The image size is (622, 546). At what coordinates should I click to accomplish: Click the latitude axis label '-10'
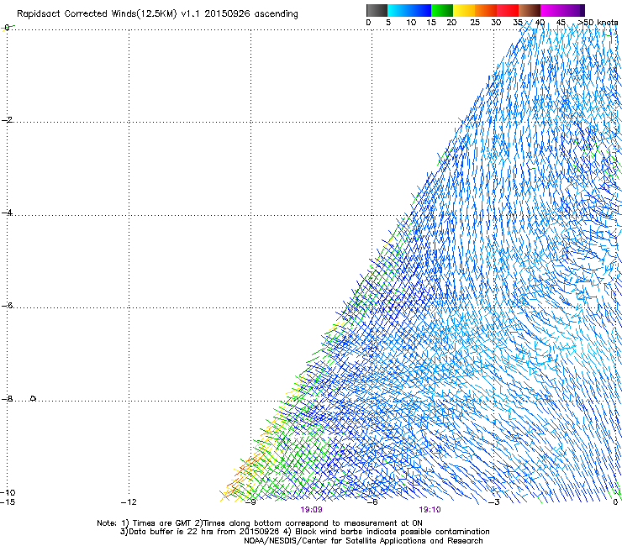pos(8,493)
